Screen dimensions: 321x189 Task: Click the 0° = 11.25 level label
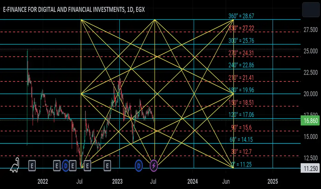[241, 165]
